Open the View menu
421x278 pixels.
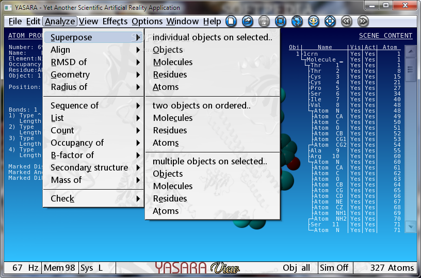(x=89, y=21)
